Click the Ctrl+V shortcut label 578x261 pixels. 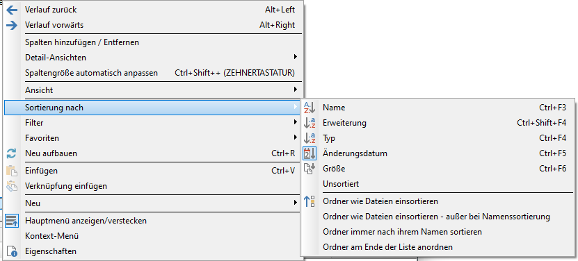[283, 171]
